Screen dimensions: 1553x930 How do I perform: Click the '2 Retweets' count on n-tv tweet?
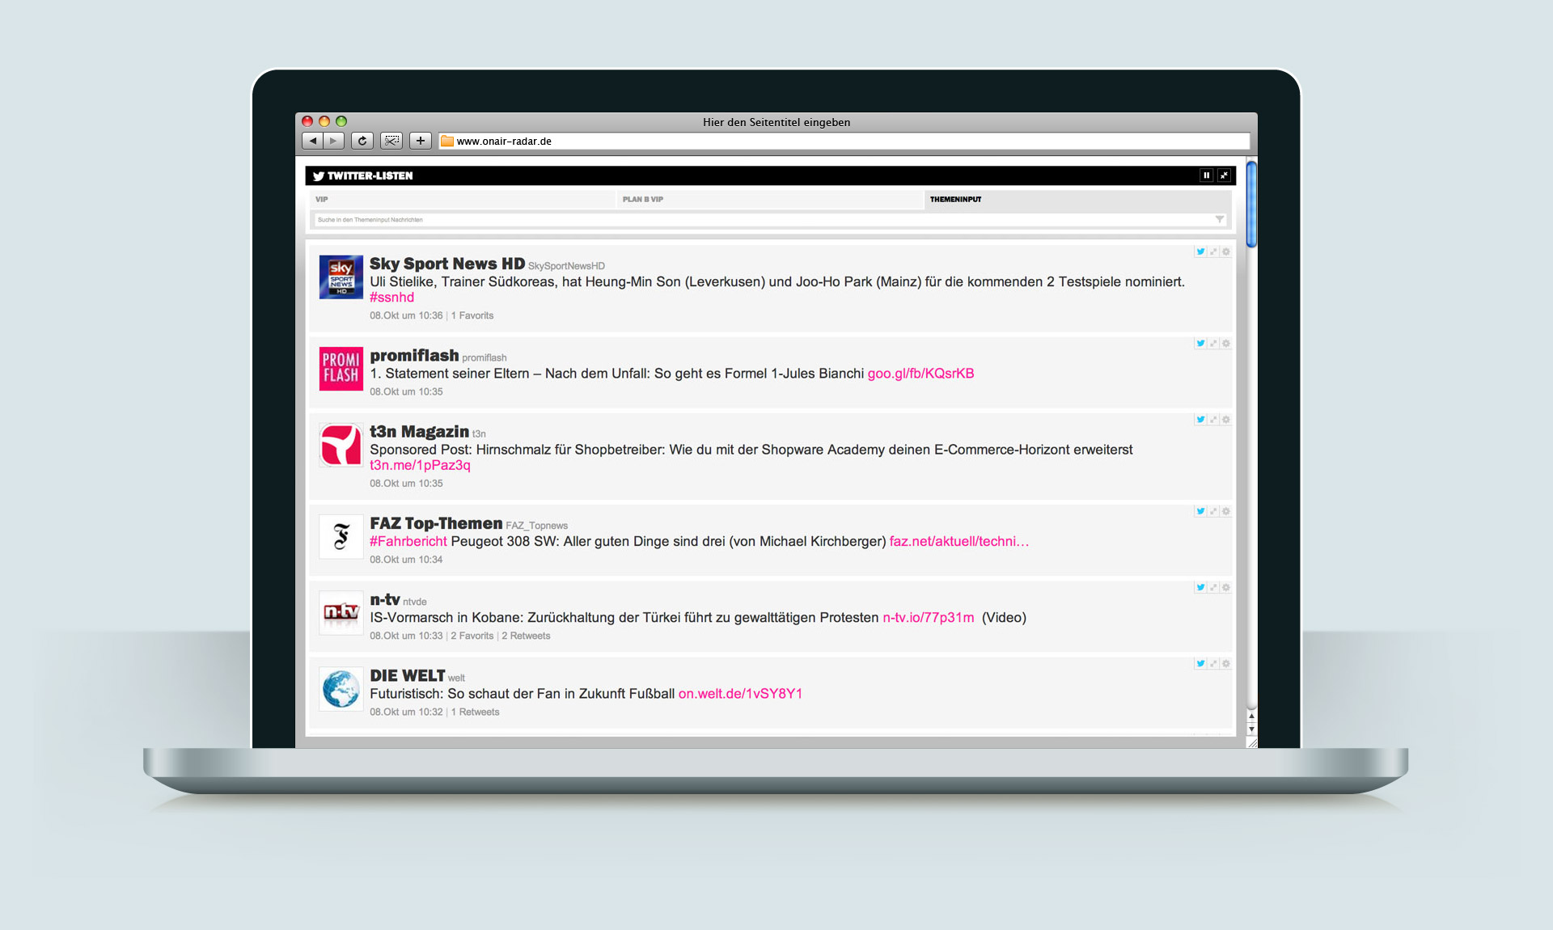[526, 636]
